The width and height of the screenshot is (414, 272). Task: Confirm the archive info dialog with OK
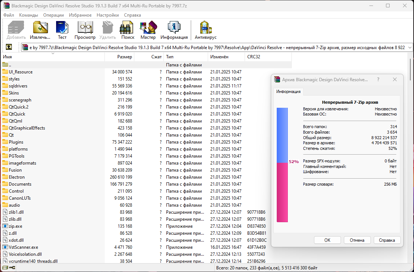327,240
